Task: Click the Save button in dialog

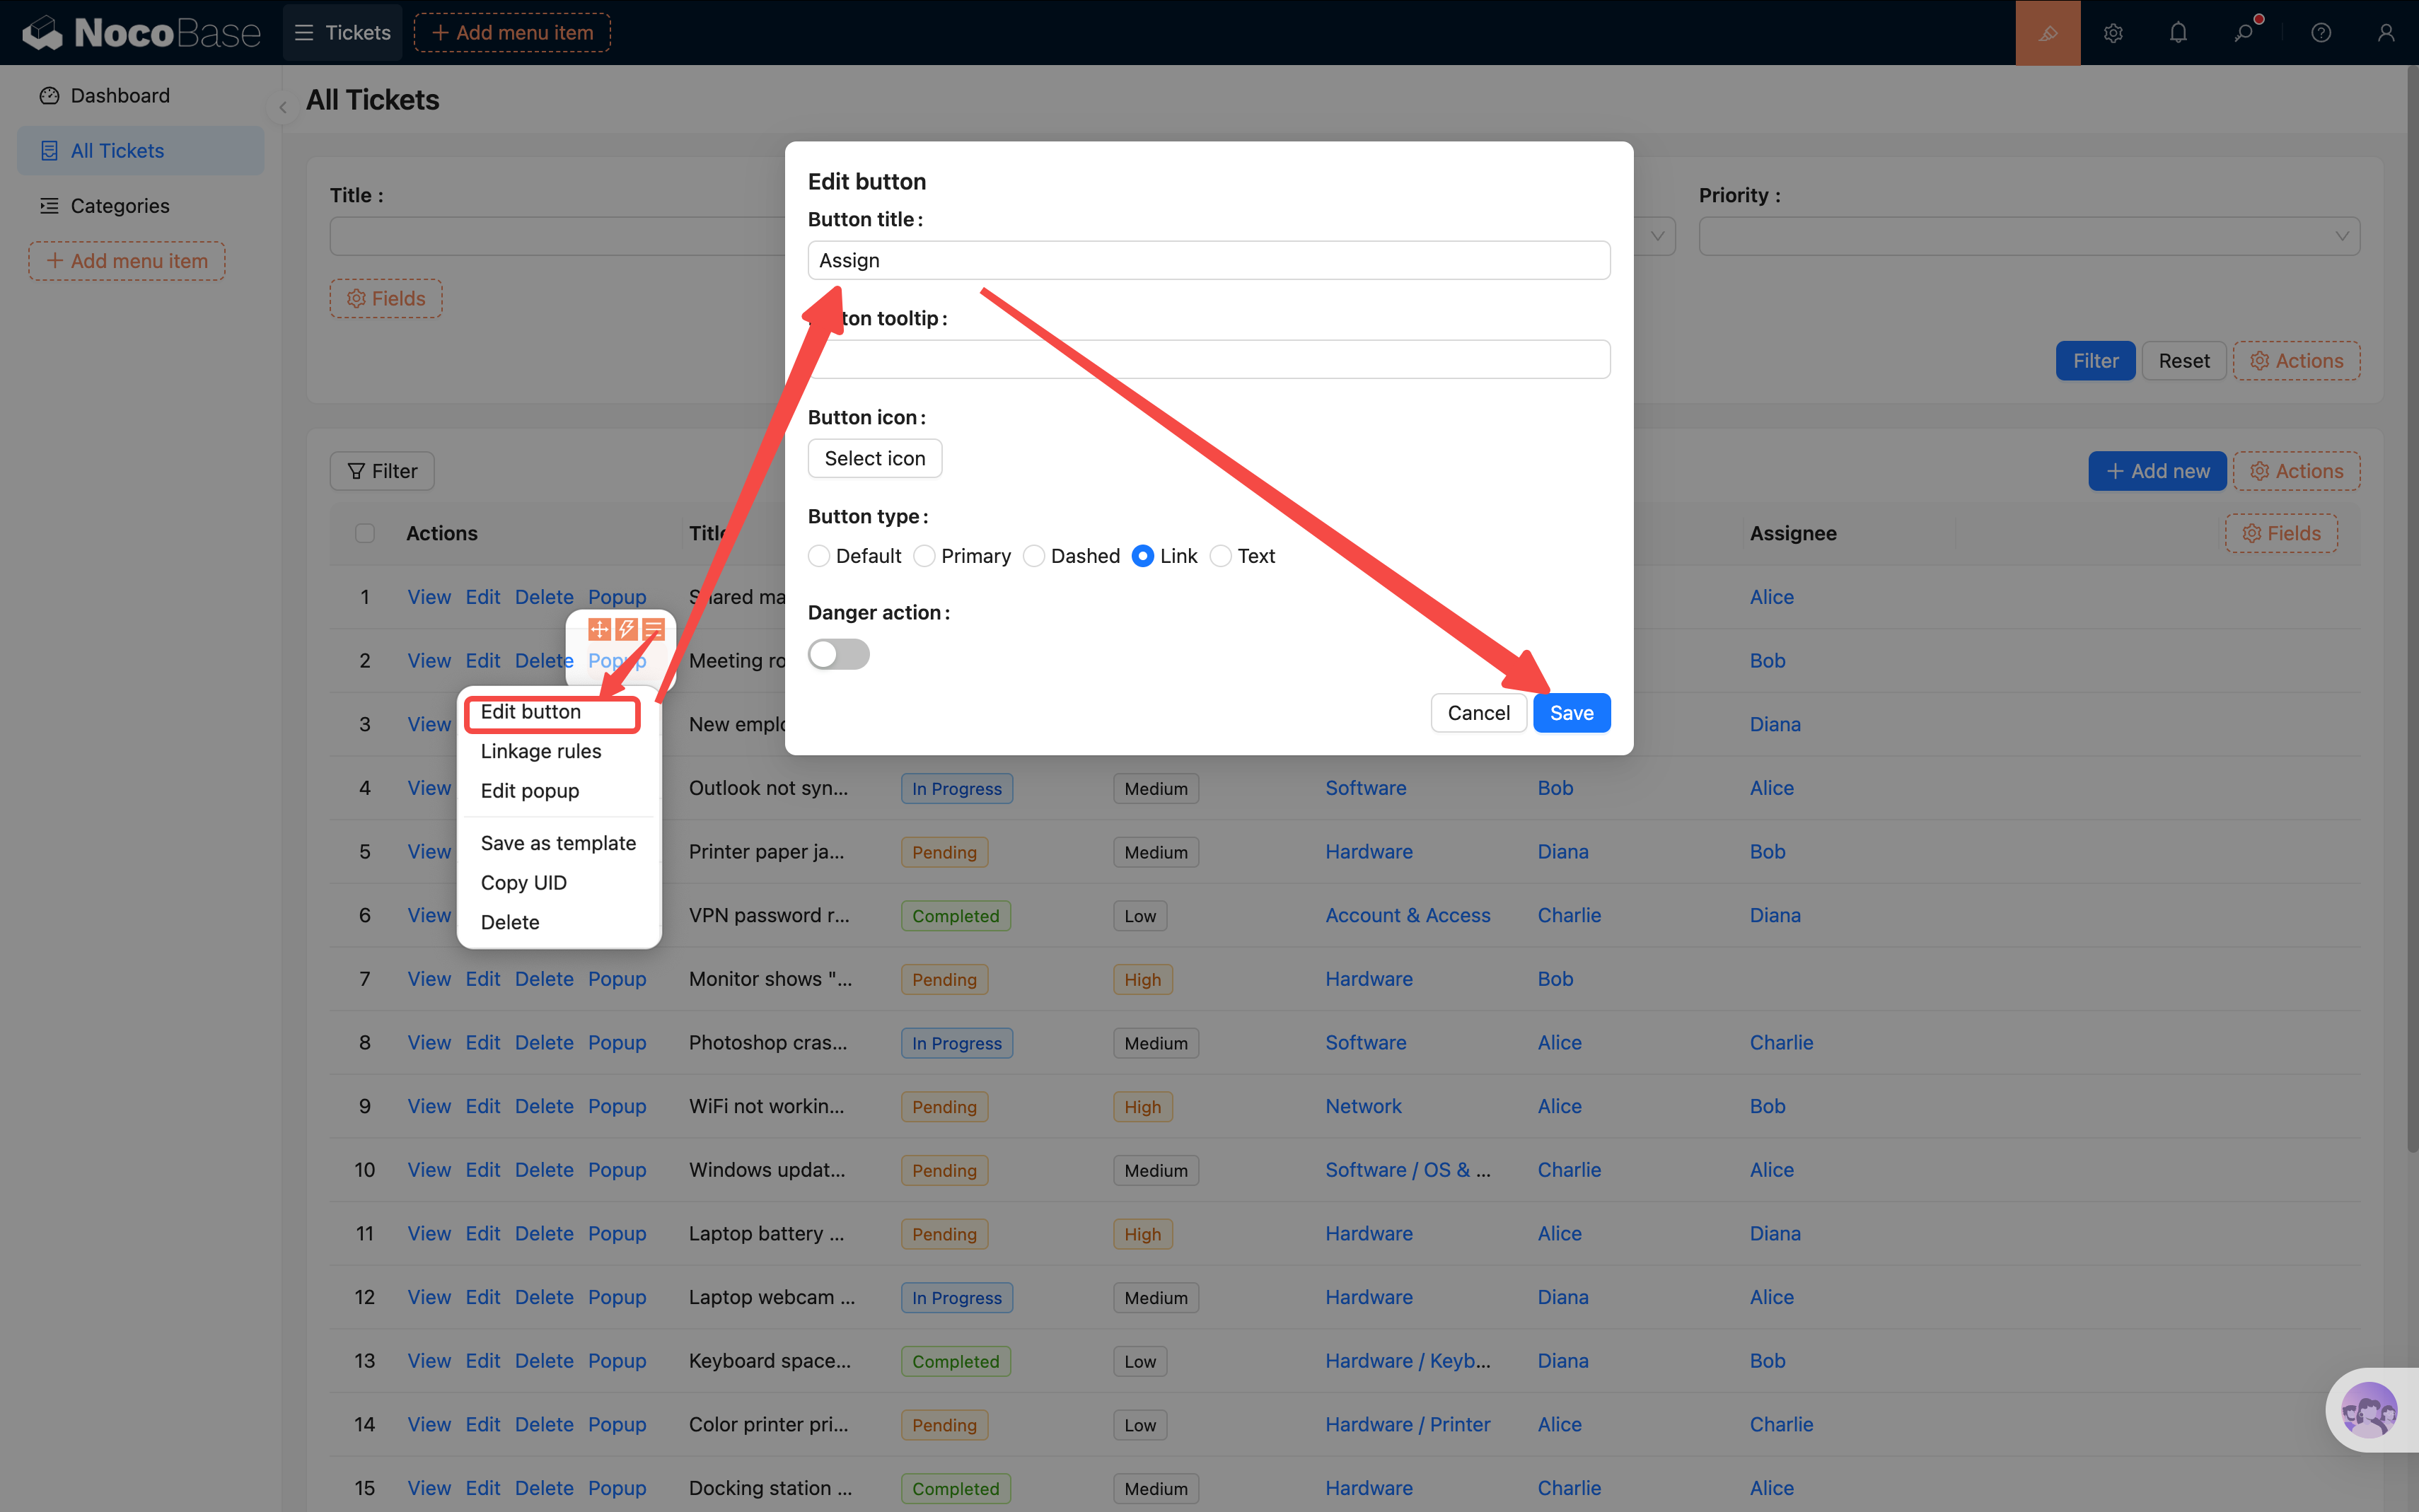Action: [1571, 713]
